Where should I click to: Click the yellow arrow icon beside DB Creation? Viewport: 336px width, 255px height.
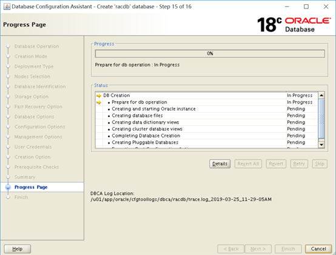point(99,96)
